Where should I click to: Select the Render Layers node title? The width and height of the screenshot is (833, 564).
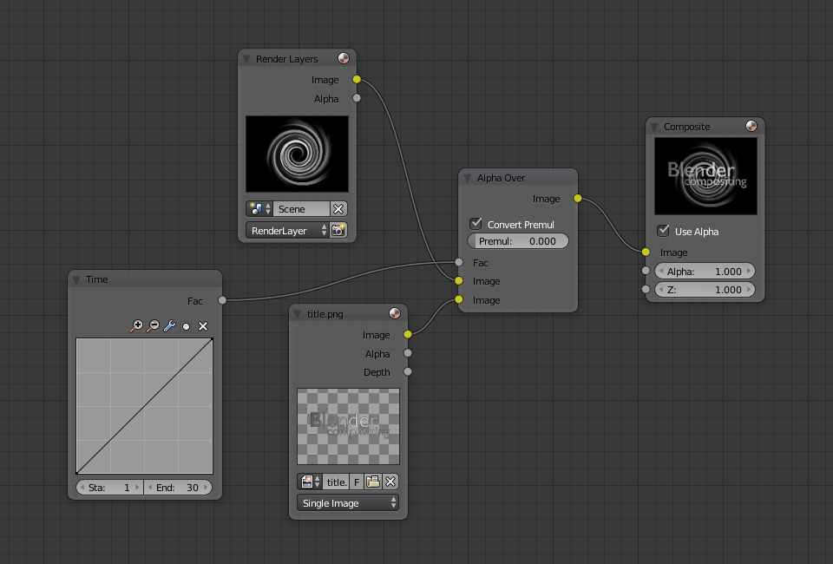click(287, 59)
